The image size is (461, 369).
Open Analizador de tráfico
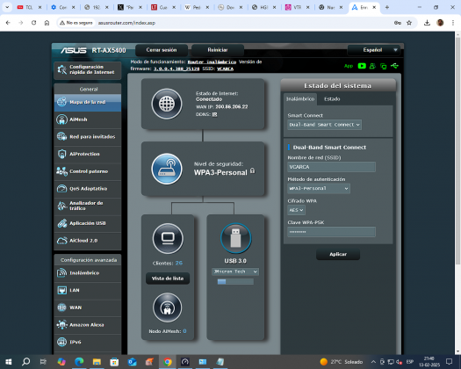[x=88, y=206]
